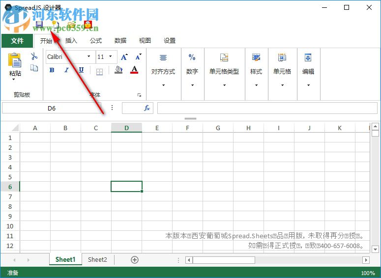Maximize the SpreadJS window

(347, 7)
